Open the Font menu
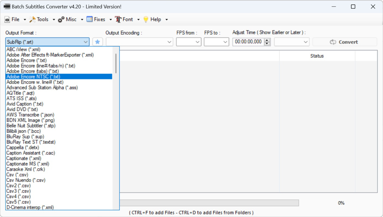This screenshot has width=383, height=217. (128, 19)
